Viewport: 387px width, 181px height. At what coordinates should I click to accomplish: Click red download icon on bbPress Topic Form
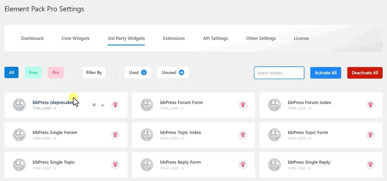370,135
